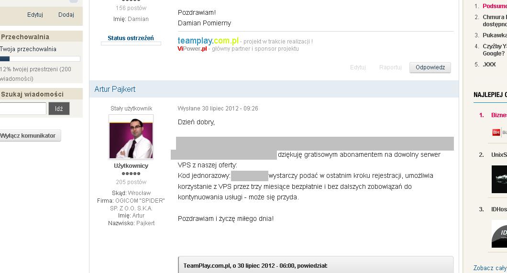Open the teamplay.com.pl signature logo
507x273 pixels.
pyautogui.click(x=208, y=41)
